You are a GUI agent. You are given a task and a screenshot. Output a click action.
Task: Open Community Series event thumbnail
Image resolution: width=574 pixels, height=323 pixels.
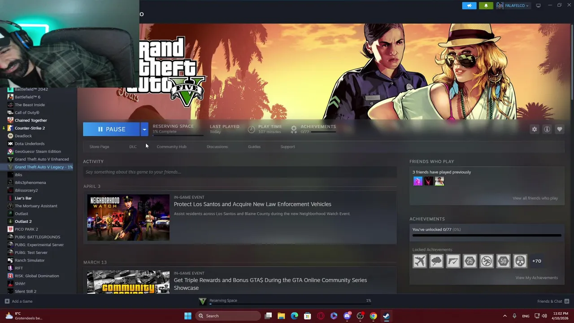click(x=128, y=282)
